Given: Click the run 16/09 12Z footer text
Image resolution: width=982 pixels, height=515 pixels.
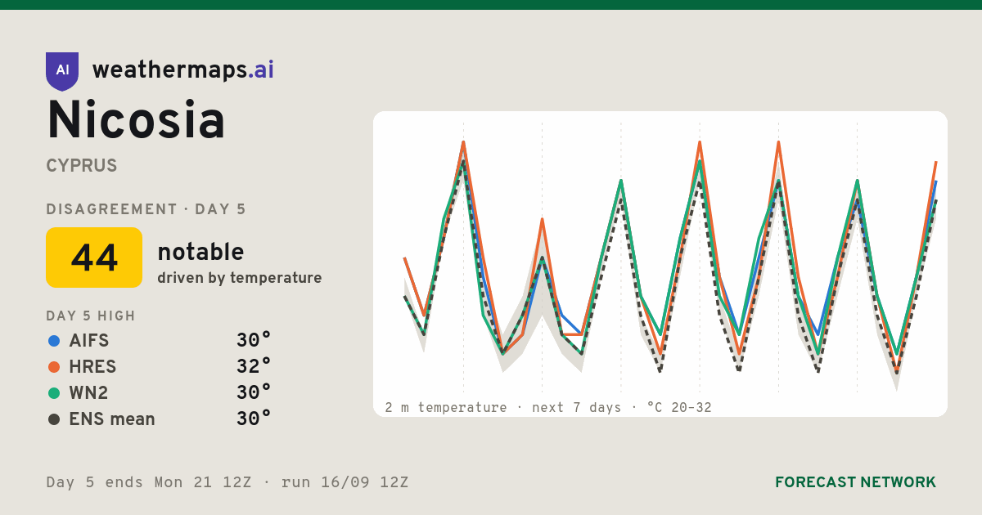Looking at the screenshot, I should click(x=345, y=482).
